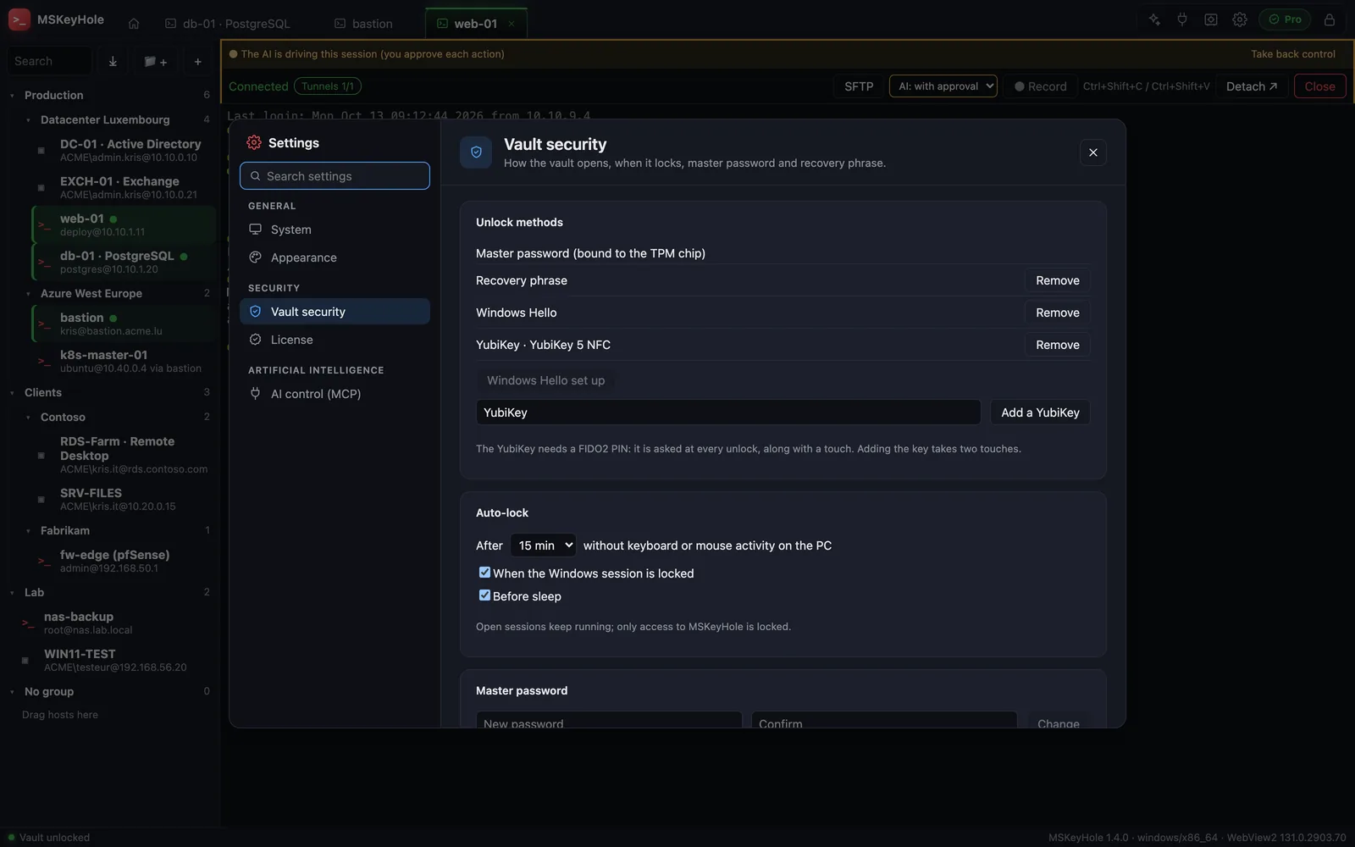The image size is (1355, 847).
Task: Select k8s-master-01 host in sidebar
Action: pyautogui.click(x=124, y=361)
